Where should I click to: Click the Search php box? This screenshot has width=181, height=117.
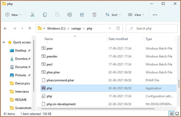(152, 28)
